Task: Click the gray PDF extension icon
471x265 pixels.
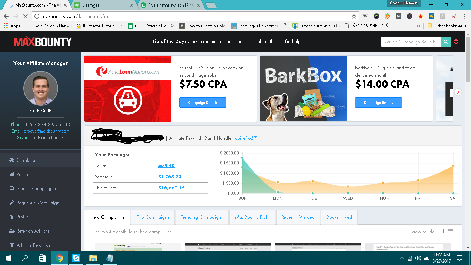Action: coord(443,16)
